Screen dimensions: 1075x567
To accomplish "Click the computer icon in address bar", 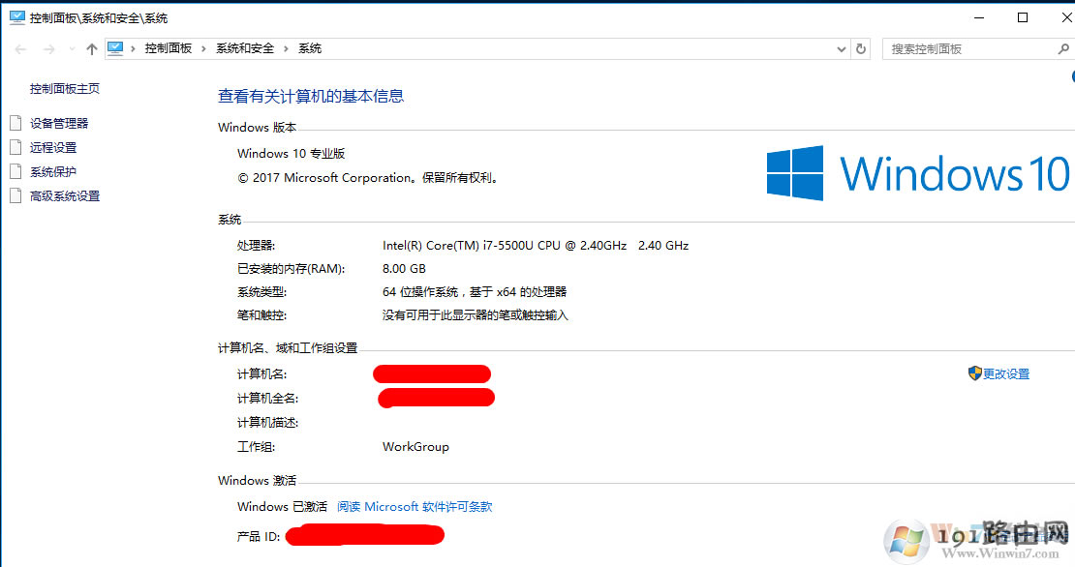I will (116, 48).
